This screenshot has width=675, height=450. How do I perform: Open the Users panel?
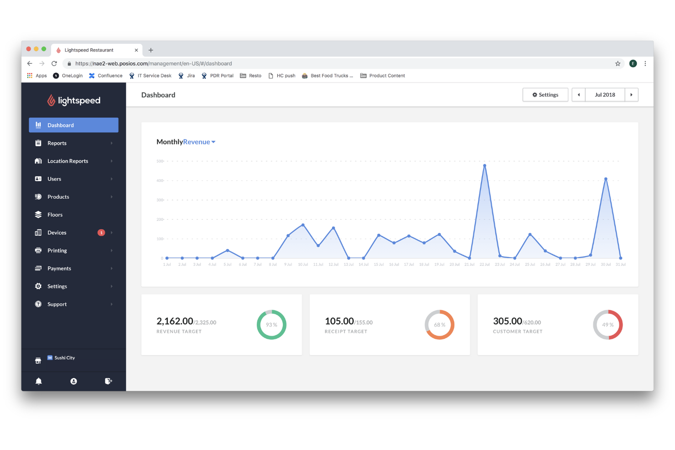tap(54, 179)
